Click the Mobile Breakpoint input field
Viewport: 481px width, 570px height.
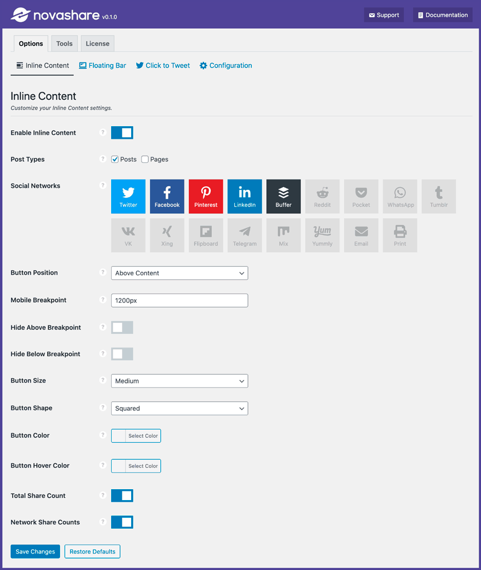click(179, 300)
